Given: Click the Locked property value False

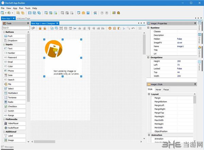Looking at the screenshot, I should (x=180, y=69).
